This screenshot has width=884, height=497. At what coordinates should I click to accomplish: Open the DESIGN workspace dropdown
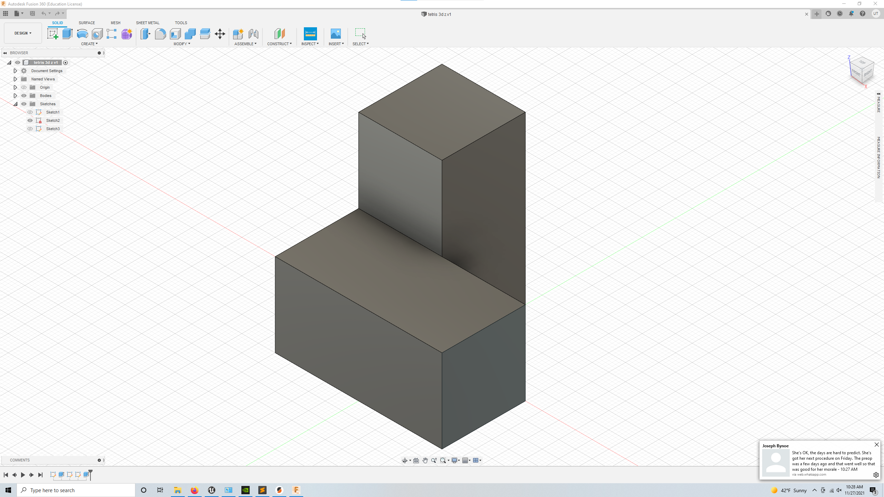tap(22, 33)
